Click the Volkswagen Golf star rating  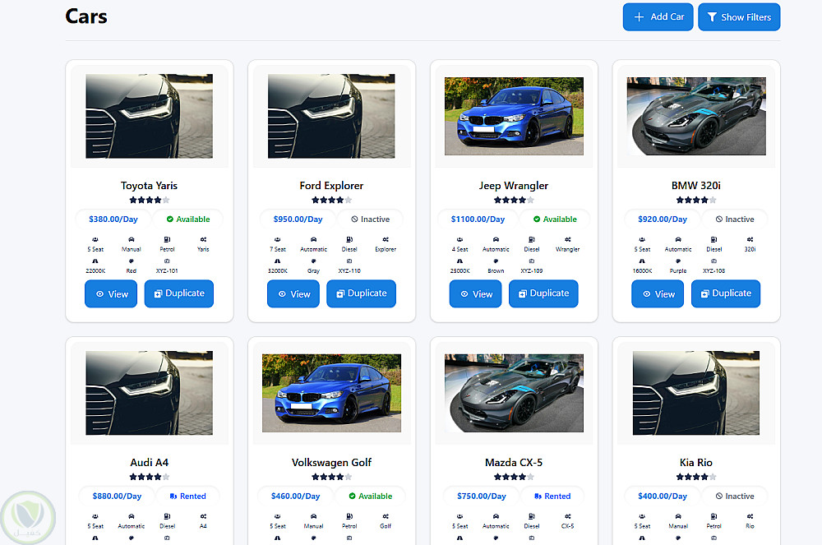pos(331,477)
